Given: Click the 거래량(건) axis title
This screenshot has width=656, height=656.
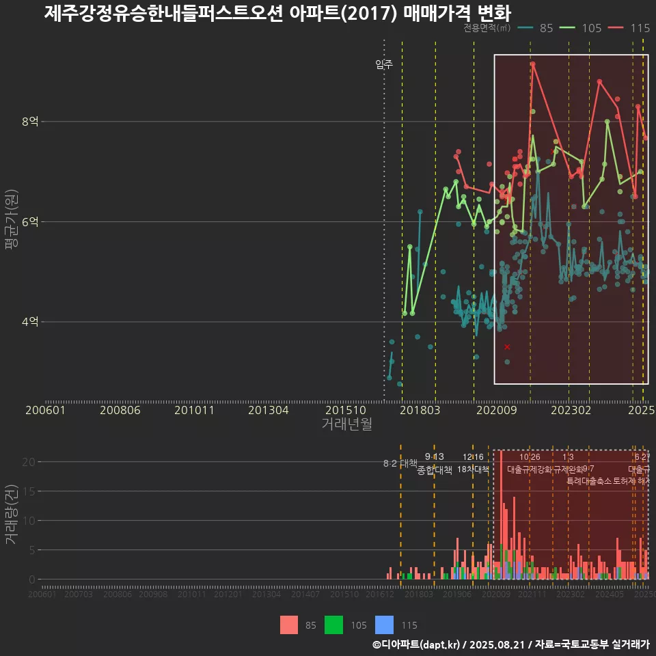Looking at the screenshot, I should click(12, 514).
